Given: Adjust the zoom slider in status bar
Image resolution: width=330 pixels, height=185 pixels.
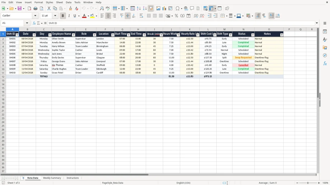Looking at the screenshot, I should point(308,183).
